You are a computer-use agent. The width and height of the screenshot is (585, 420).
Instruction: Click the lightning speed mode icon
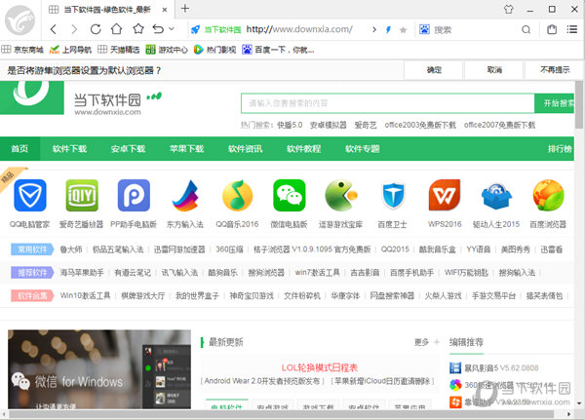(x=388, y=30)
